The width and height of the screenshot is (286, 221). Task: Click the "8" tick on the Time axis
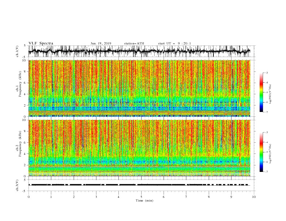coord(209,197)
